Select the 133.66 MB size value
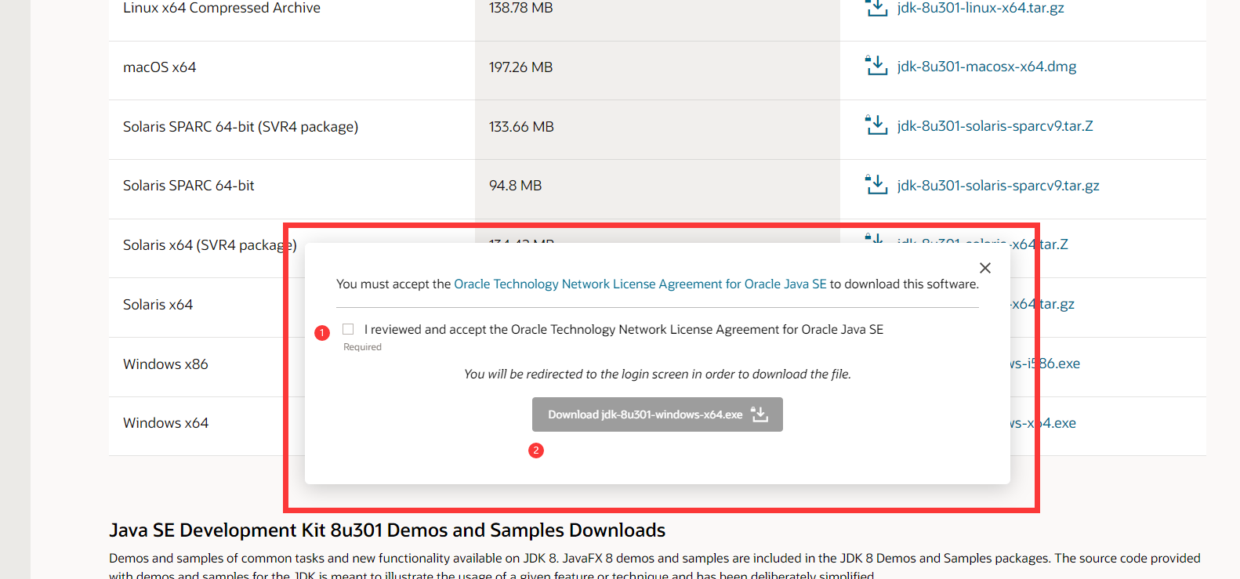 521,127
